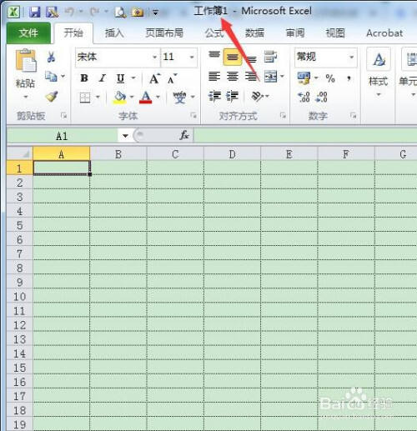Toggle Align Text Right
The width and height of the screenshot is (417, 431).
pos(251,76)
